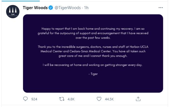Click the 'Thank you to the incredible surgeons' paragraph
Viewport: 170px width, 107px height.
click(93, 51)
